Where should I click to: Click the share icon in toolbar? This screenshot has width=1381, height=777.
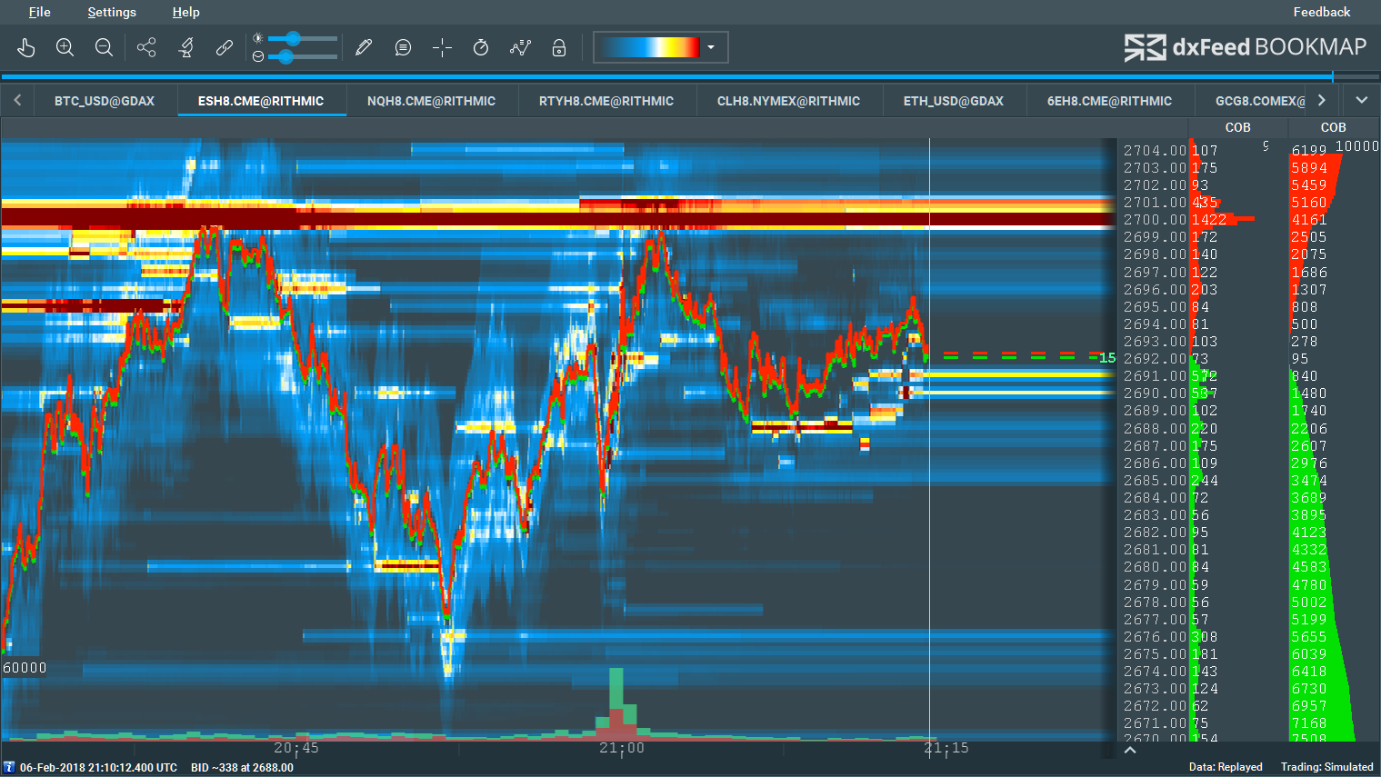[146, 47]
